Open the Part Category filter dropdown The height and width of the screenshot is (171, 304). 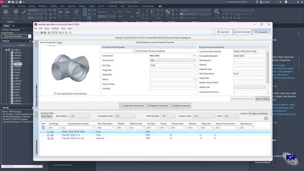coord(79,116)
